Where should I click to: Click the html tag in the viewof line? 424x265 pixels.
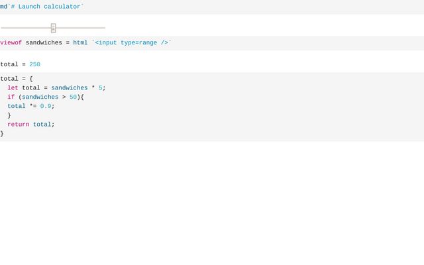[80, 42]
